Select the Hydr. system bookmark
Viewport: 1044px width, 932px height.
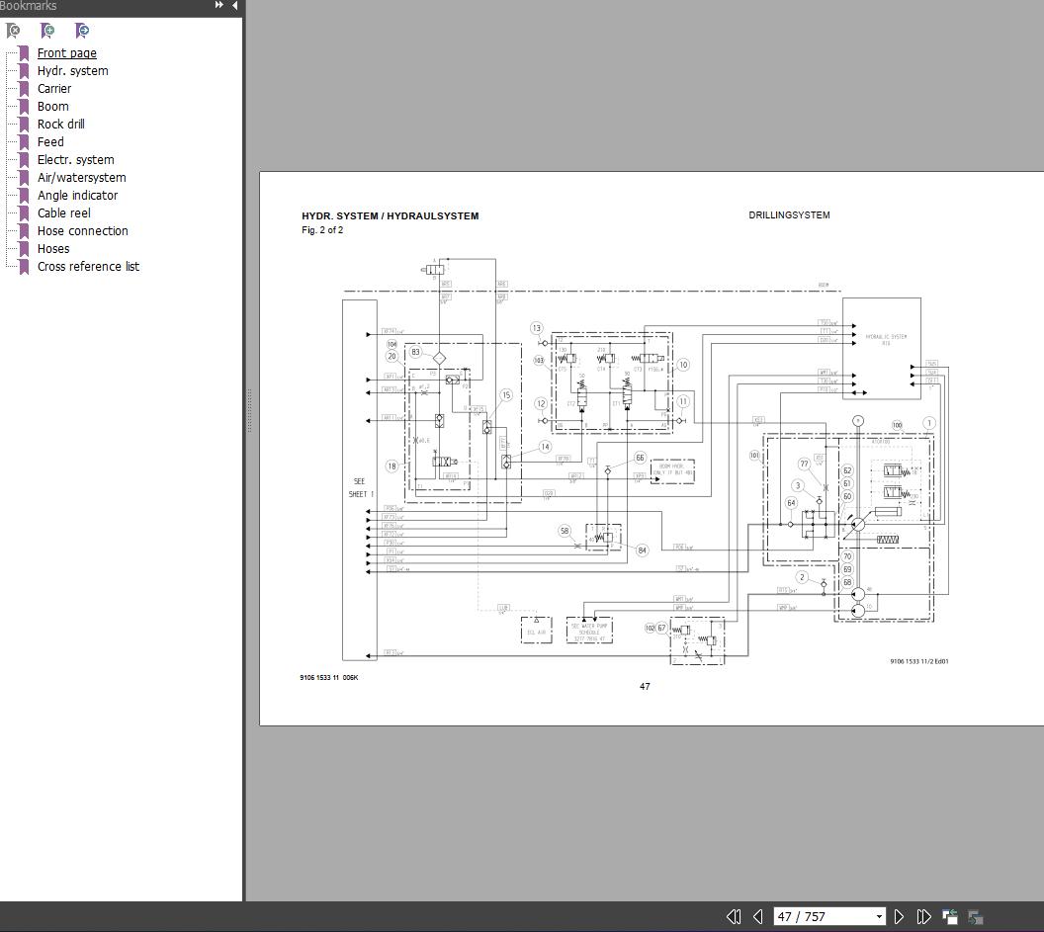click(72, 71)
